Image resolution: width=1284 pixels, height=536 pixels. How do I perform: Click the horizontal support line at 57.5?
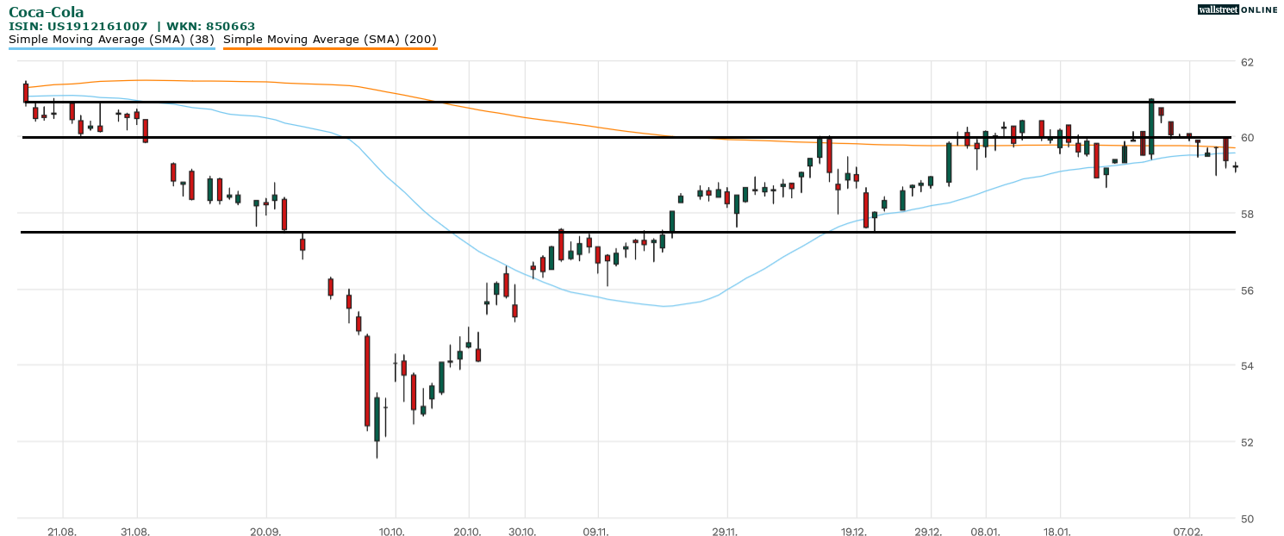603,232
